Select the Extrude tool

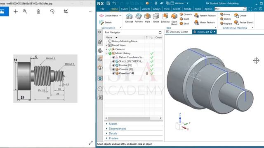(129, 18)
